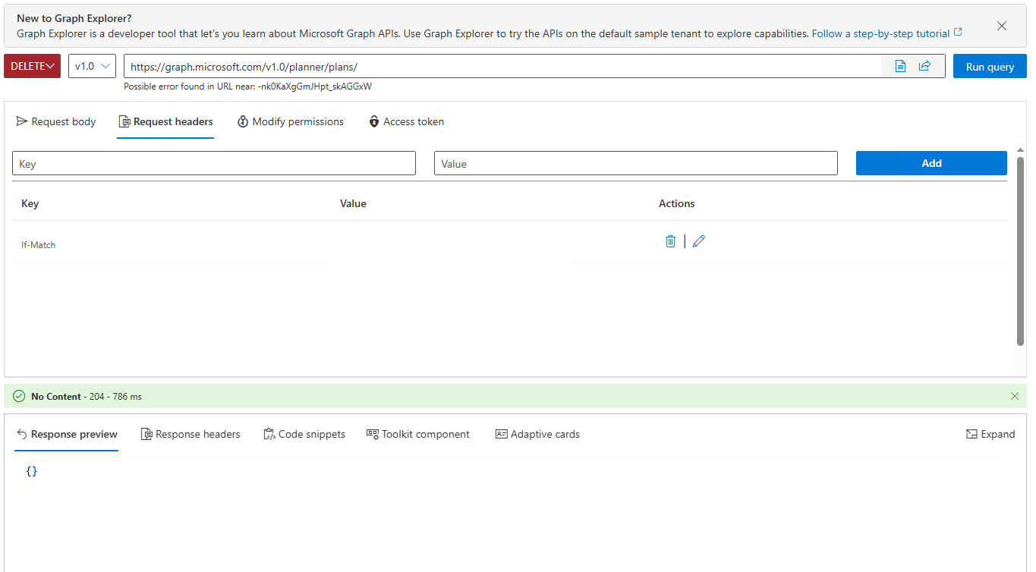Screen dimensions: 1036x572
Task: Click the Add header button
Action: [931, 163]
